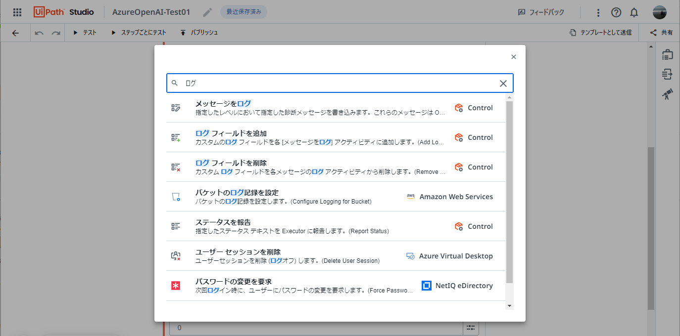This screenshot has width=680, height=336.
Task: Click the ステータスを報告 row icon
Action: [x=176, y=226]
